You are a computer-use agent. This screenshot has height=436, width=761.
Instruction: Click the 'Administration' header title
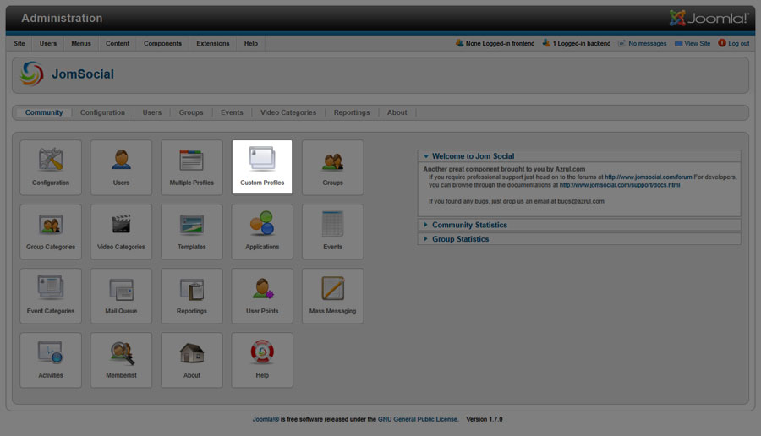(x=62, y=18)
